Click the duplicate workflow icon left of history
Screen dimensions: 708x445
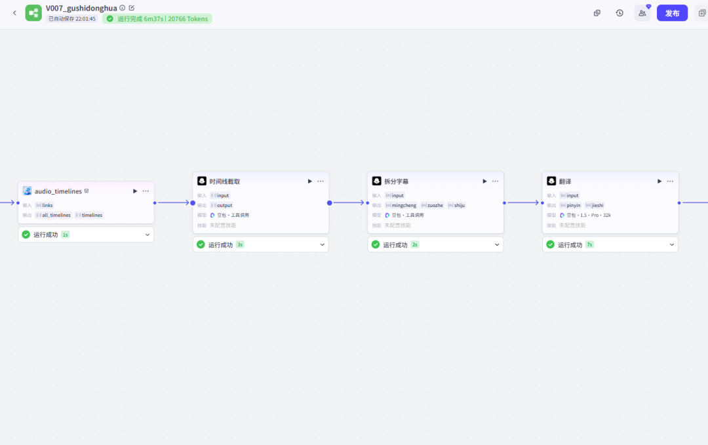tap(597, 13)
